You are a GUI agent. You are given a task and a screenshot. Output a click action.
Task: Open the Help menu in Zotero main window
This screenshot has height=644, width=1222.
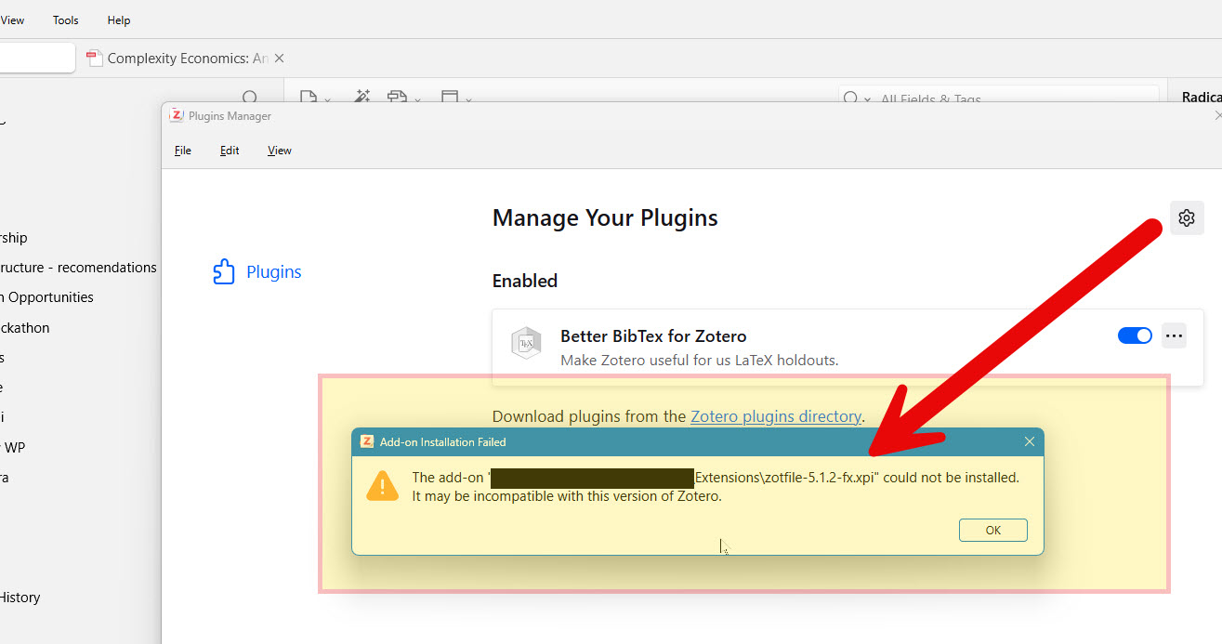pyautogui.click(x=119, y=20)
